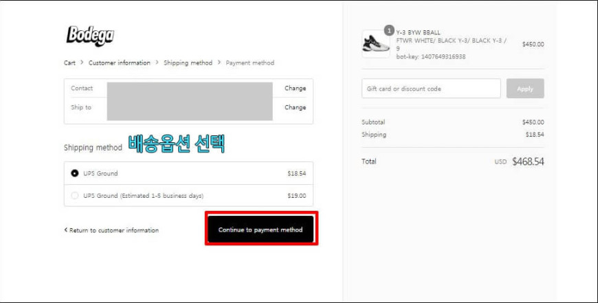This screenshot has height=303, width=598.
Task: Click the Total label
Action: point(369,161)
